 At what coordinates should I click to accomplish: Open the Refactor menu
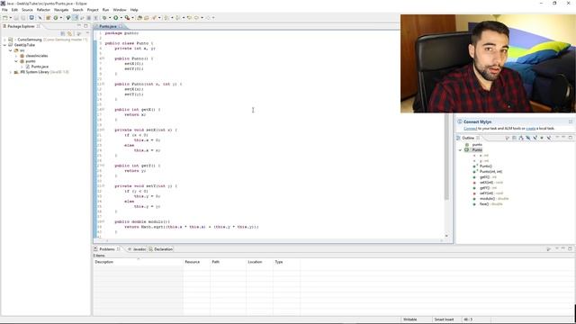[x=43, y=10]
